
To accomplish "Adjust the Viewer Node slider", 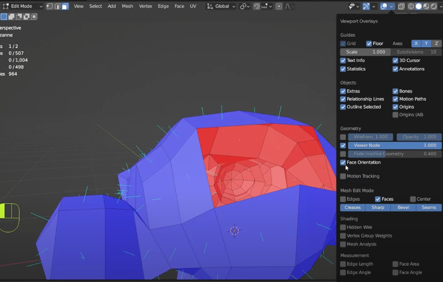I will click(x=395, y=146).
